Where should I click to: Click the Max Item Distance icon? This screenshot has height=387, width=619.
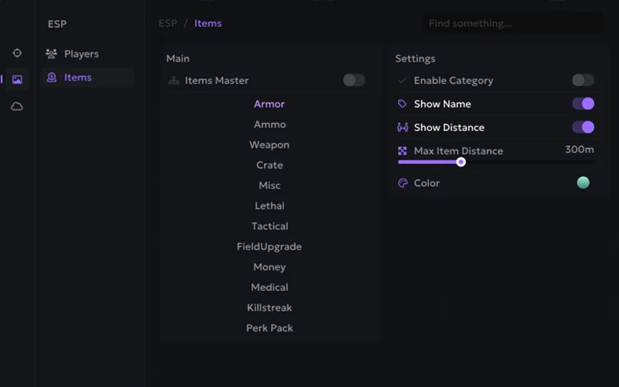click(402, 151)
